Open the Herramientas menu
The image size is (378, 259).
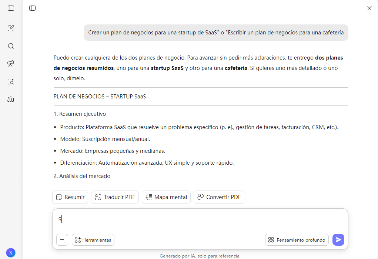[x=93, y=240]
